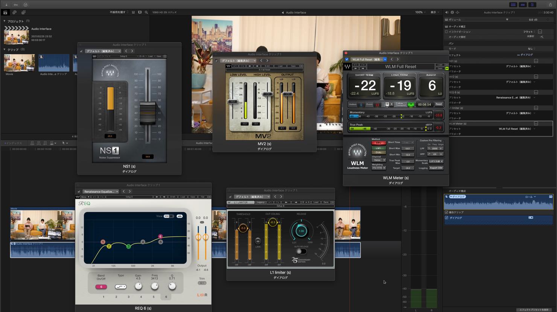Collapse the プロジェクト section triangle
Image resolution: width=557 pixels, height=312 pixels.
[5, 21]
